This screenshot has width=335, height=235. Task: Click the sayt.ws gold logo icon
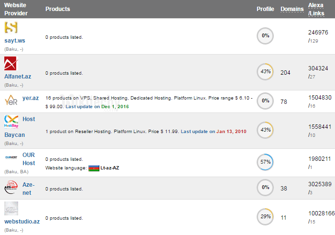pyautogui.click(x=11, y=27)
